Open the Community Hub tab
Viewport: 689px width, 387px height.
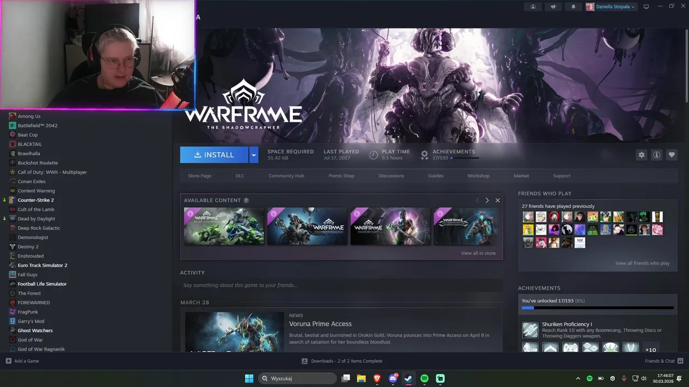click(286, 176)
